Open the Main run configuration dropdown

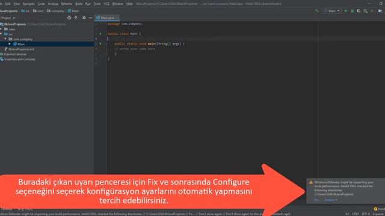331,11
